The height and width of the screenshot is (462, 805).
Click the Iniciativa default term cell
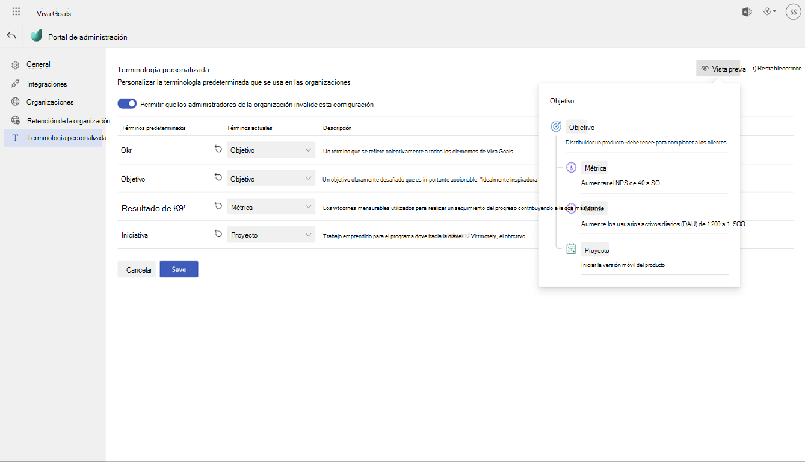[135, 235]
